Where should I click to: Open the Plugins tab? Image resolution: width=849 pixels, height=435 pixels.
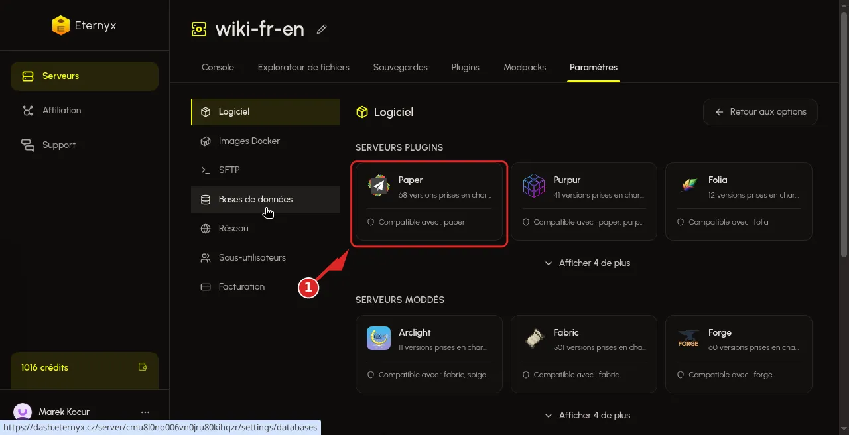pos(466,68)
